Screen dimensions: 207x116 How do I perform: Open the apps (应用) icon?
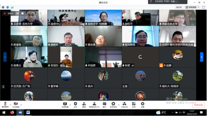point(134,105)
